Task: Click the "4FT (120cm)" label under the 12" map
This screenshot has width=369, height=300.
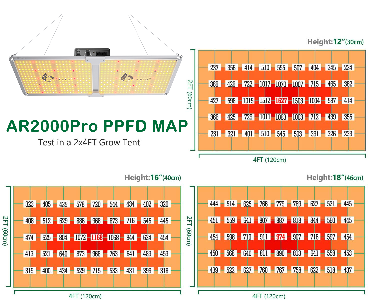Action: coord(270,160)
